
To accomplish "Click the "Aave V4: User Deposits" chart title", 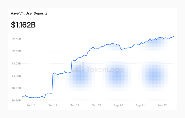I will click(29, 13).
